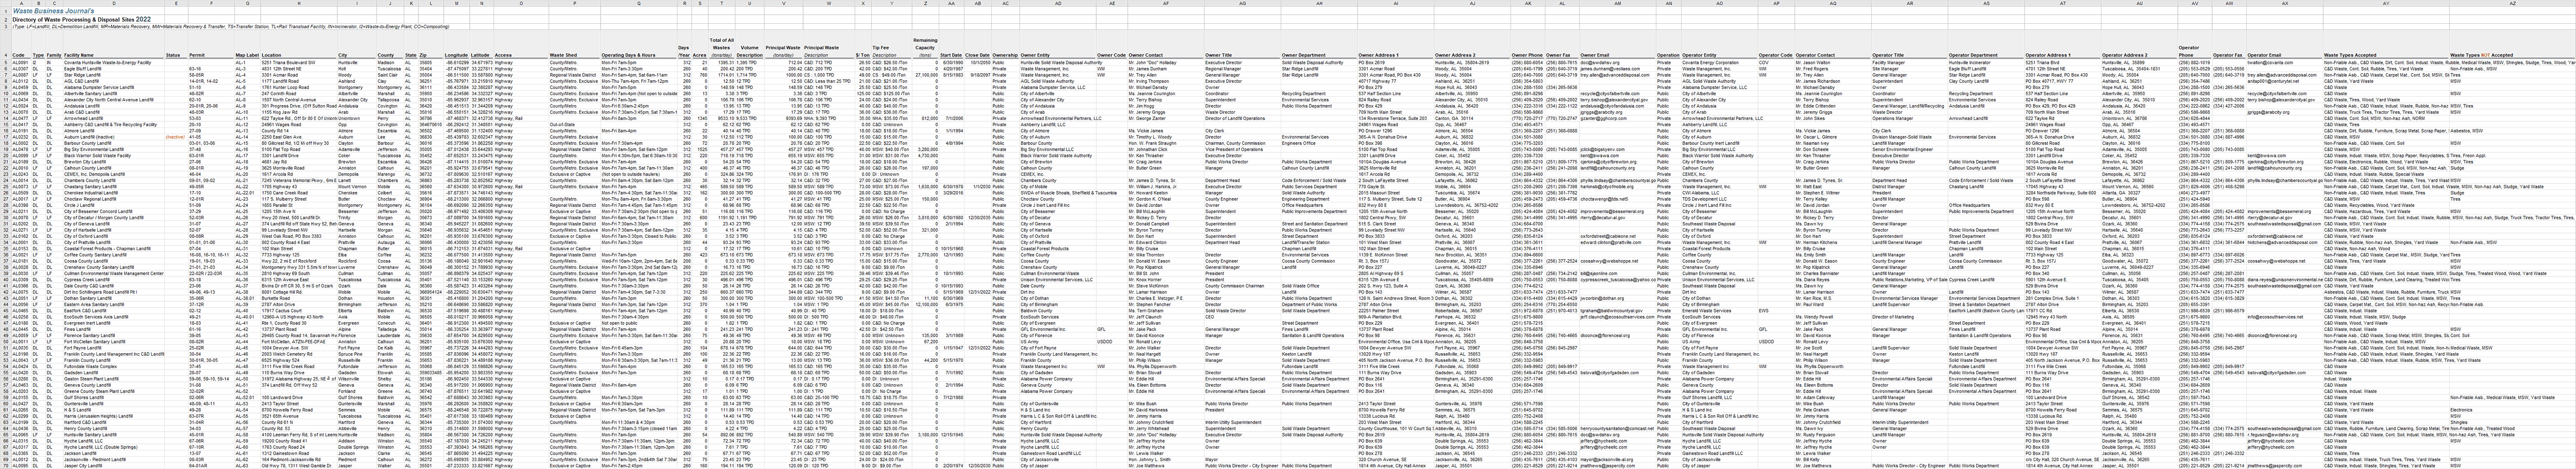Select 'C&D: Less than 25 TPD' cell

point(829,81)
